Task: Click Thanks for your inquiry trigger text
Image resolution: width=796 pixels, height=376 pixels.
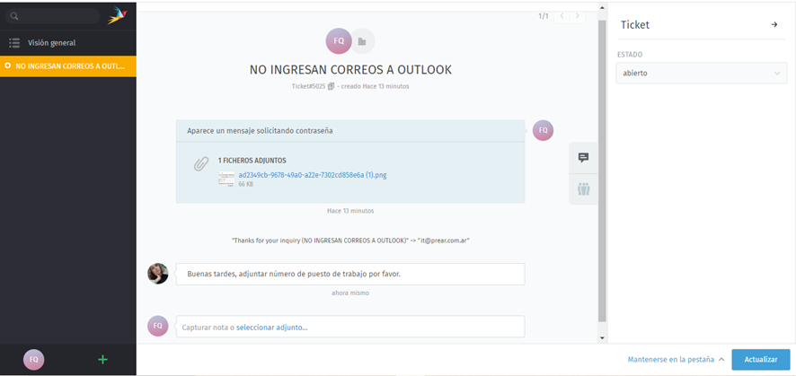Action: pyautogui.click(x=350, y=240)
